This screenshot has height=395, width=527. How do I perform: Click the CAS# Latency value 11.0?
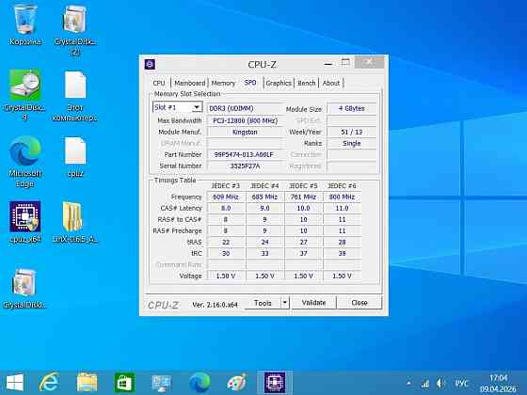coord(343,208)
